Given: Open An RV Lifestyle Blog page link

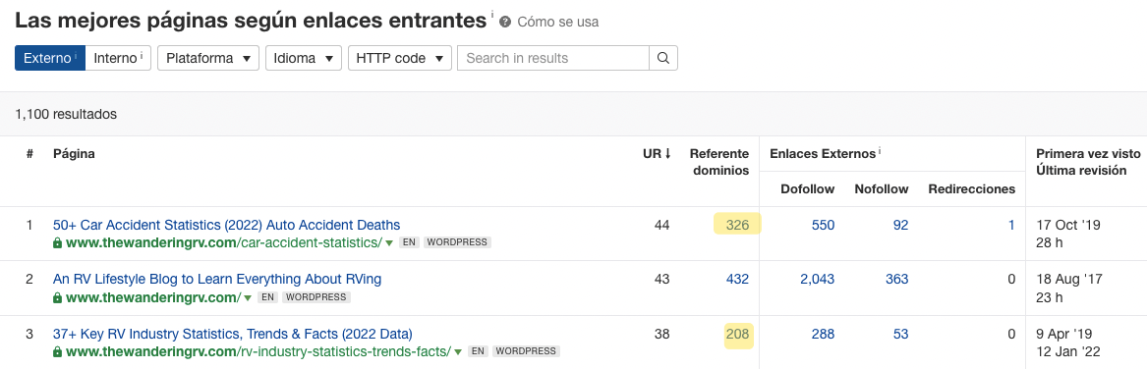Looking at the screenshot, I should [217, 279].
